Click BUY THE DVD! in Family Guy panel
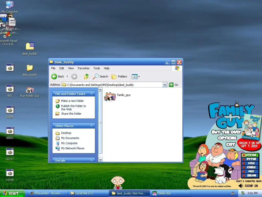This screenshot has width=262, height=197. 226,132
